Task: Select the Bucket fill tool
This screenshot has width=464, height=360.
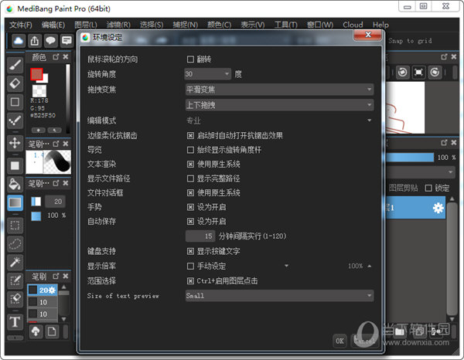Action: (15, 184)
